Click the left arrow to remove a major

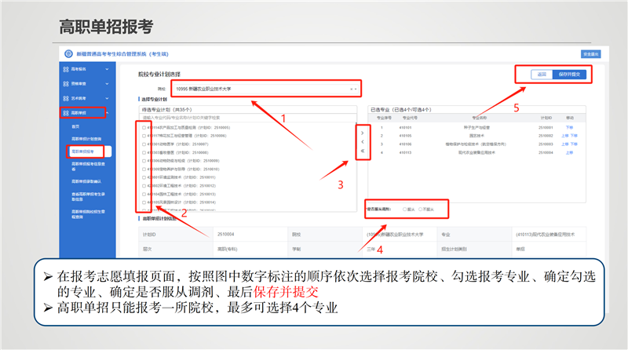point(362,142)
